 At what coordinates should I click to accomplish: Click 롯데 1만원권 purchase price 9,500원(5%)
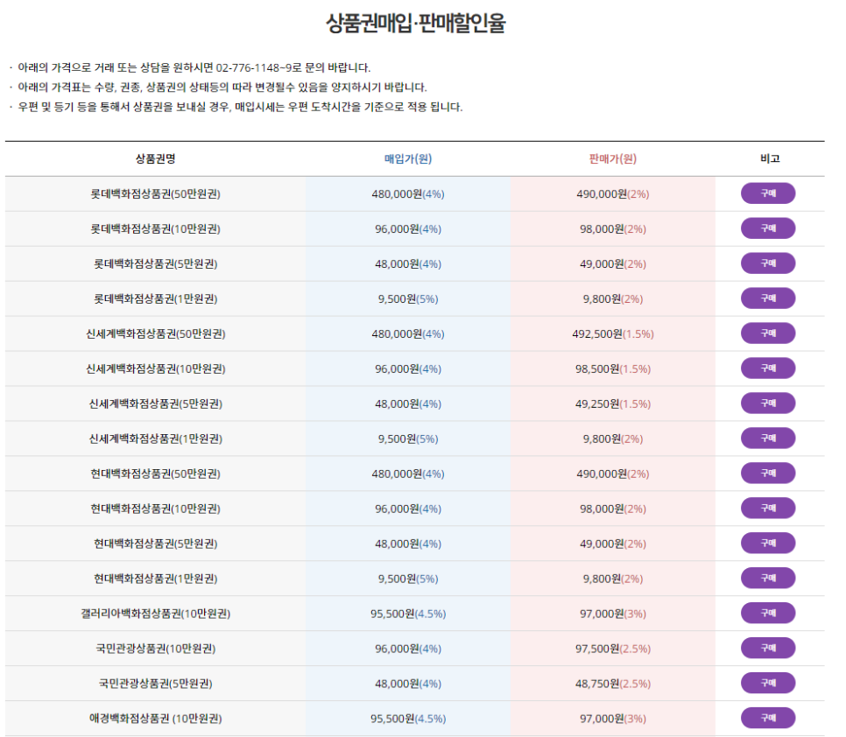coord(408,299)
